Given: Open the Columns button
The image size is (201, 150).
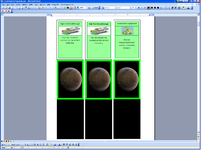Looking at the screenshot, I should (68, 8).
